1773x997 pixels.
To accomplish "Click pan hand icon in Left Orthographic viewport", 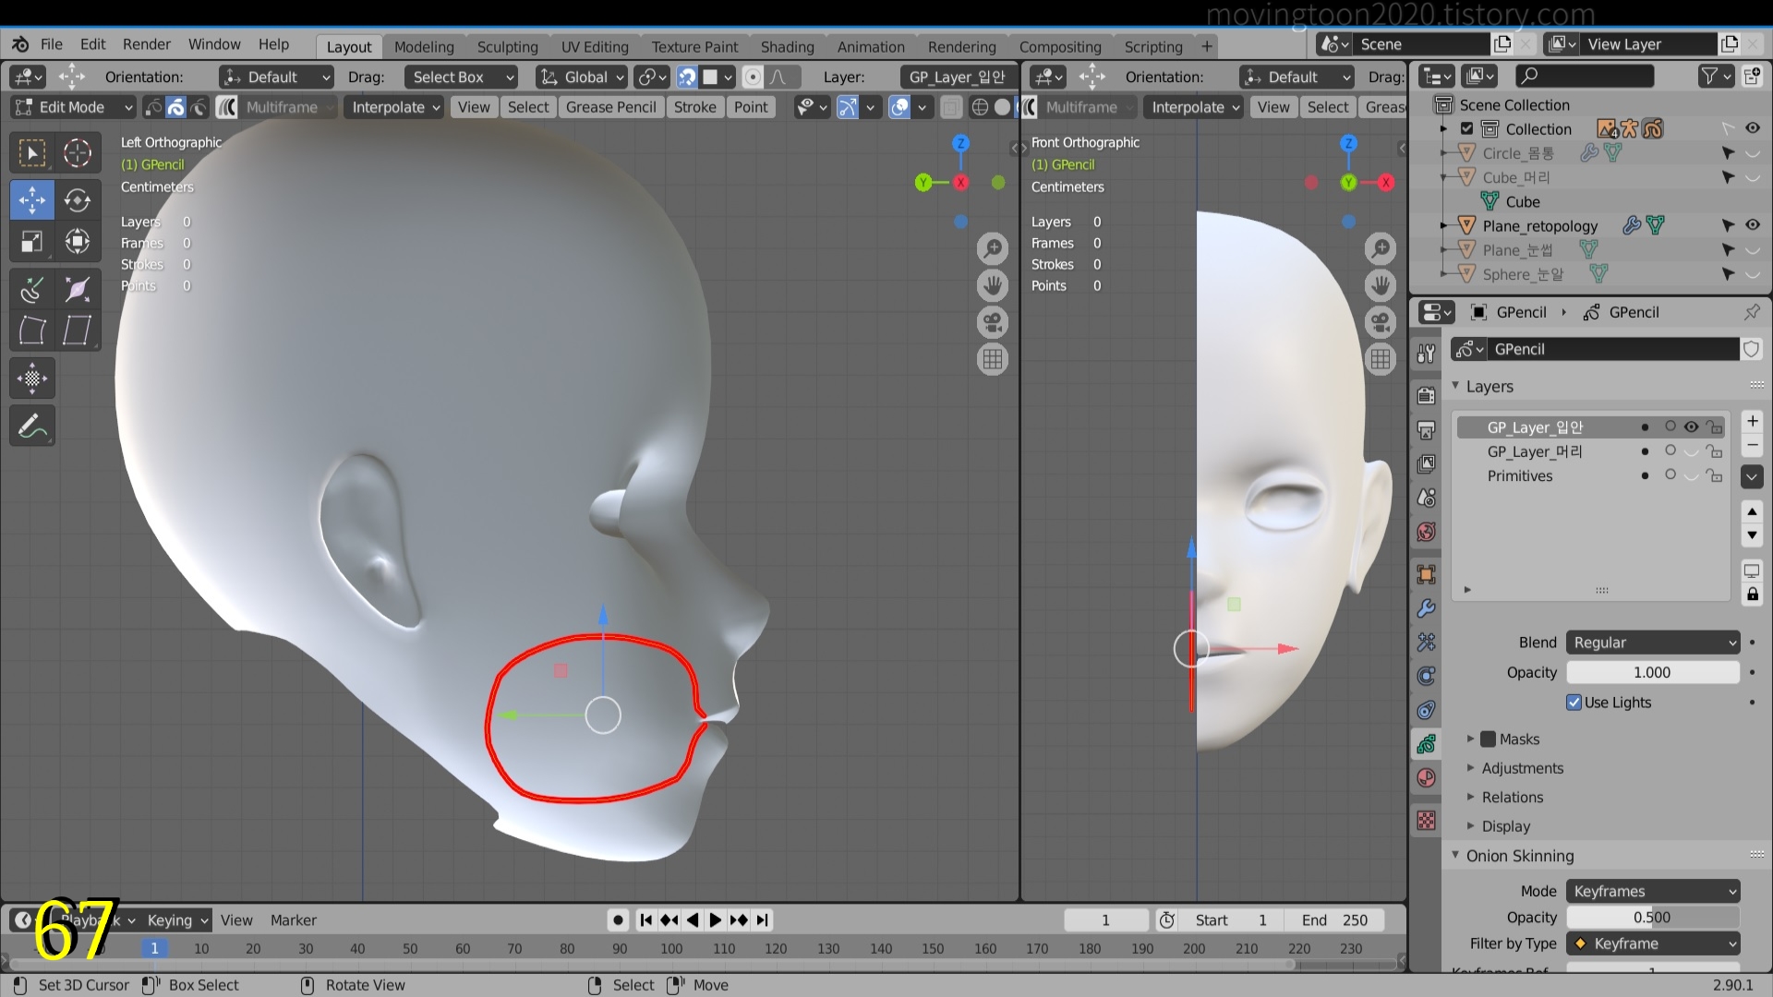I will coord(993,285).
